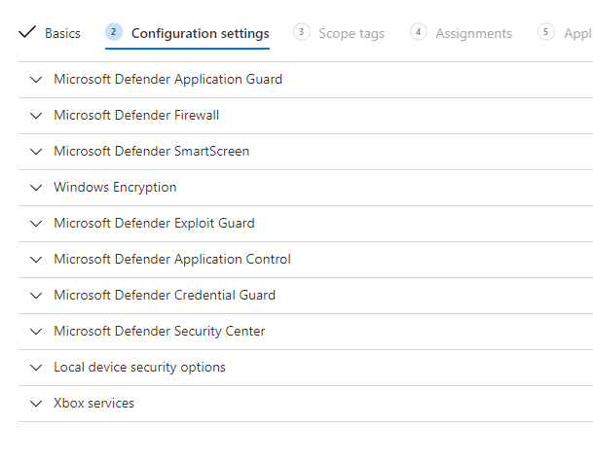
Task: Click the Windows Encryption label
Action: click(x=115, y=188)
